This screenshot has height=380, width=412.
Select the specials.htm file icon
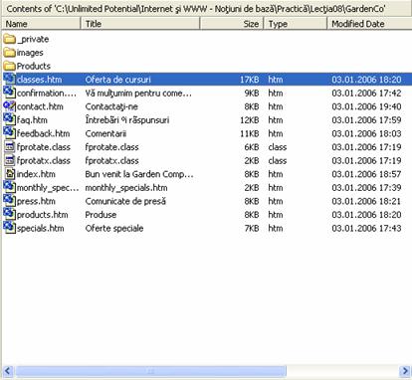[x=10, y=228]
